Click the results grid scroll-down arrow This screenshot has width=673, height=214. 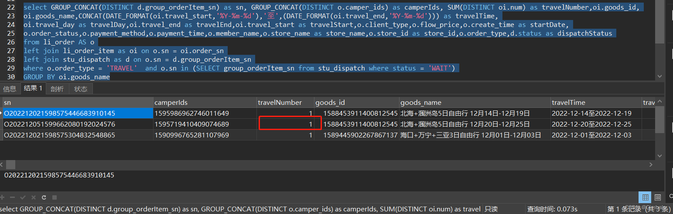click(x=660, y=156)
